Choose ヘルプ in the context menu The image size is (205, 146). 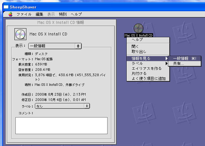click(148, 40)
